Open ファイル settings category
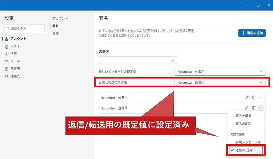 click(16, 46)
